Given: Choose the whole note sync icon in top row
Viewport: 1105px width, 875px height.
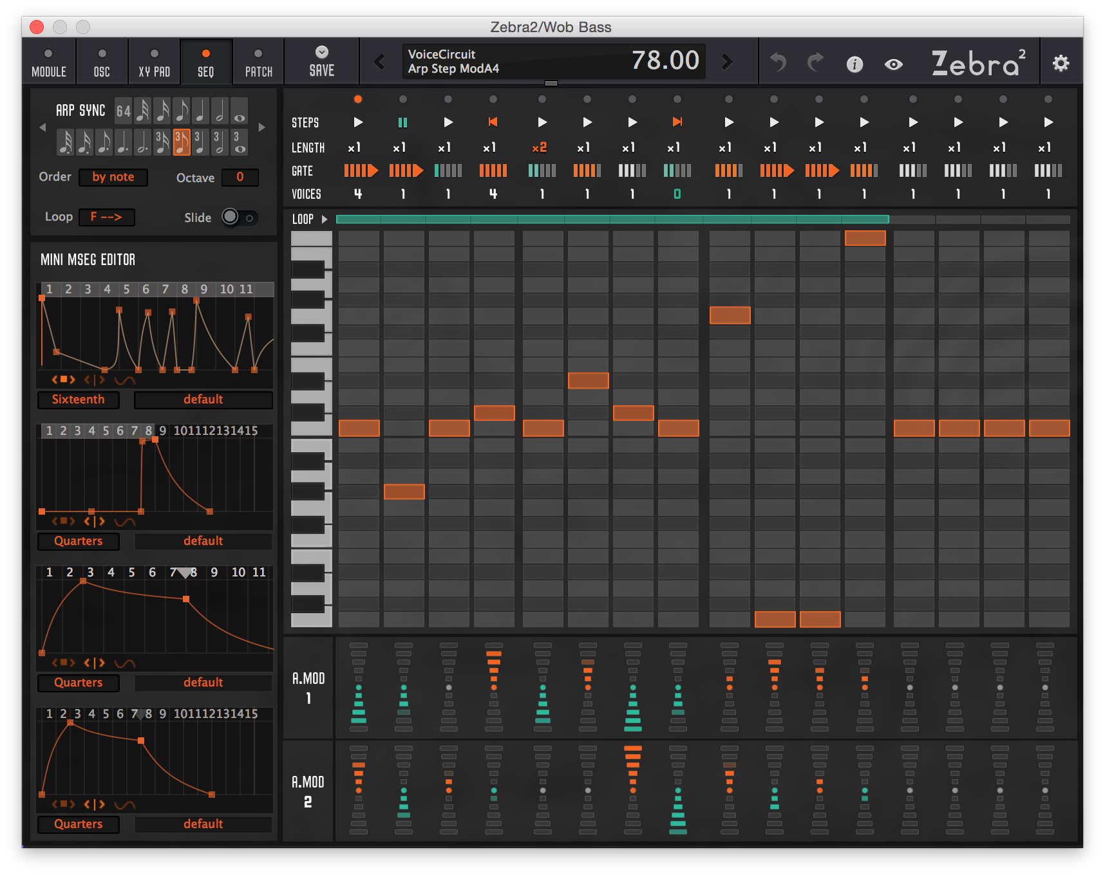Looking at the screenshot, I should [239, 111].
